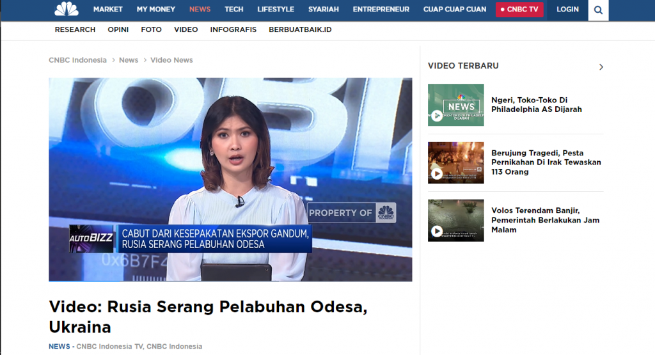This screenshot has width=655, height=355.
Task: Open headline Berujung Tragedi, Pesta Pernikahan Di Irak
Action: [546, 162]
